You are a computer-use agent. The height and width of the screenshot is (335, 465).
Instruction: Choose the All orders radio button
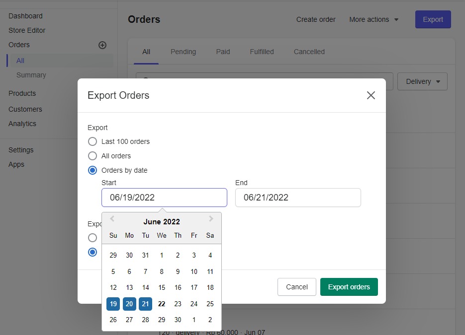(x=93, y=156)
